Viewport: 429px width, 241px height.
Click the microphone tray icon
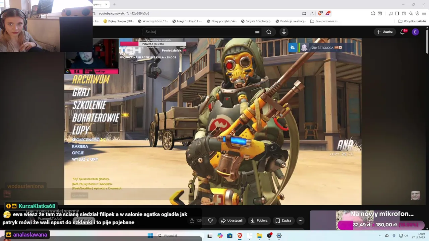pos(394,236)
